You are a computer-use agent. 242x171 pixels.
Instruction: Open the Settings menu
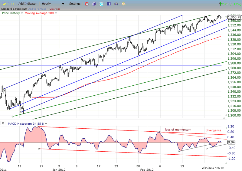75,4
